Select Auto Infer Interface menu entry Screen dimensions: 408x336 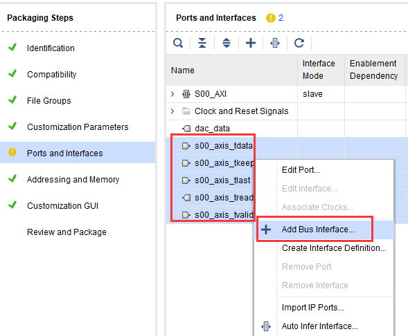point(320,326)
